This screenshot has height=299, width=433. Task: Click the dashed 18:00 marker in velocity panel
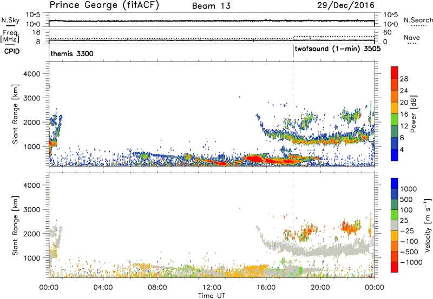click(293, 226)
